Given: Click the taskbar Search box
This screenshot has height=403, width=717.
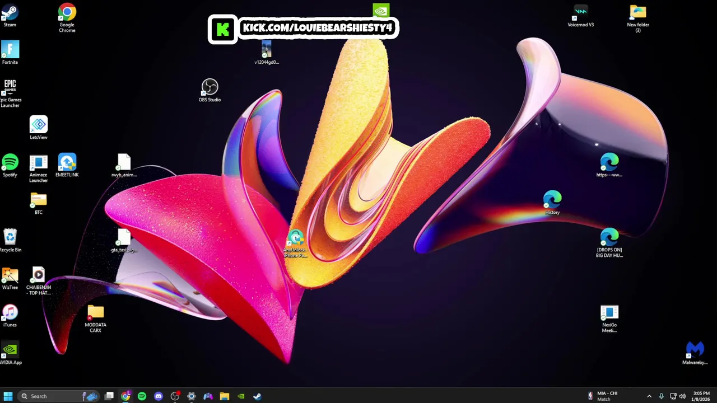Looking at the screenshot, I should click(x=58, y=396).
